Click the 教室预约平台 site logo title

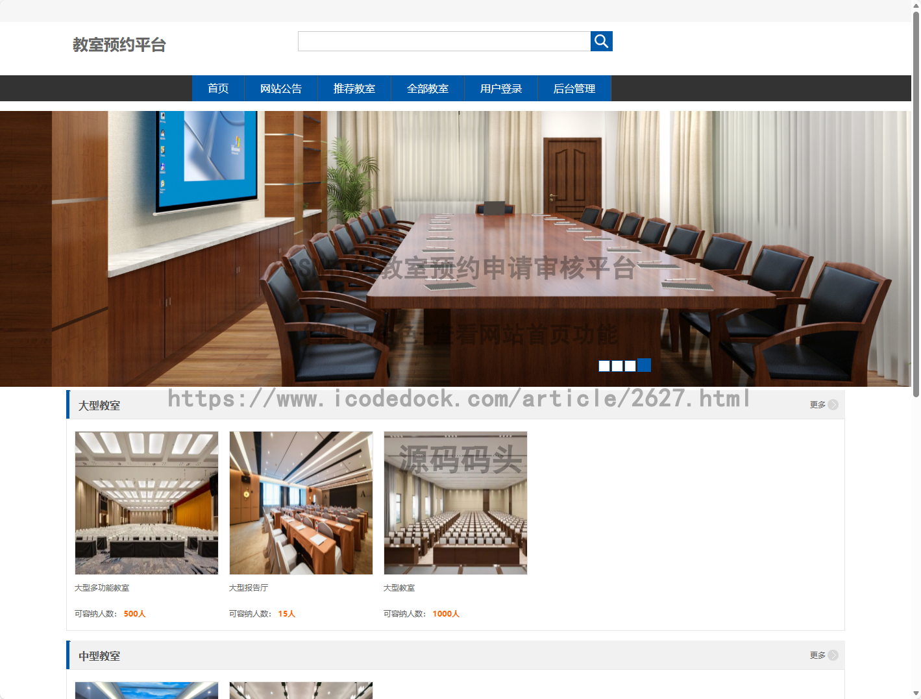[x=119, y=45]
